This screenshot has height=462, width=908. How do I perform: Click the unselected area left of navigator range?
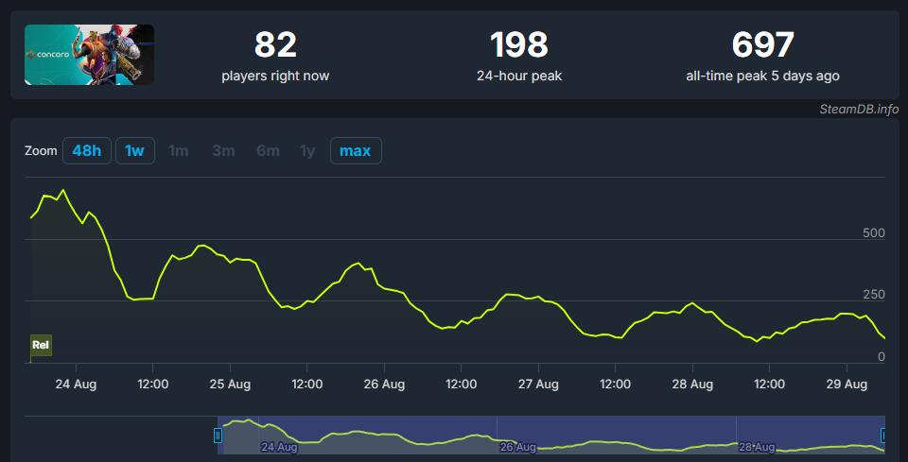[121, 435]
